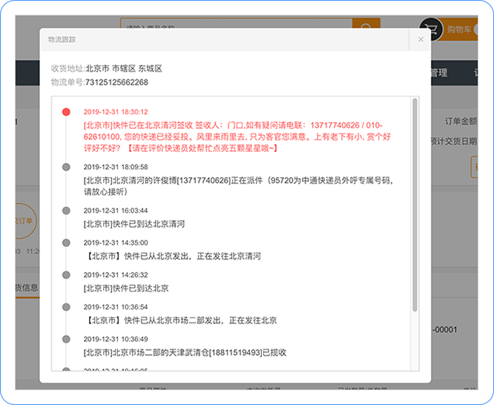This screenshot has width=494, height=405.
Task: Click the 许俊博 dispatching status entry
Action: tap(237, 185)
